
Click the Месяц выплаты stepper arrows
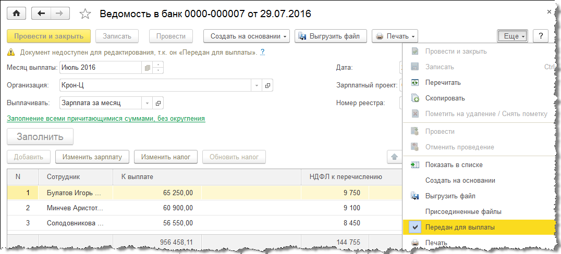point(159,68)
